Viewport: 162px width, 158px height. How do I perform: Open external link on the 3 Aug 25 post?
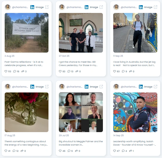click(47, 7)
